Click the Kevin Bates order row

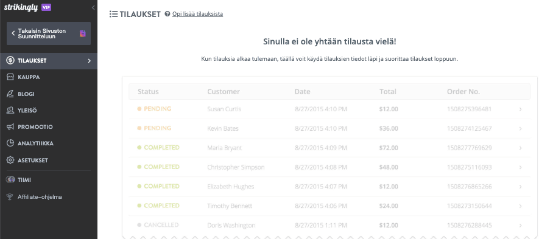point(329,128)
